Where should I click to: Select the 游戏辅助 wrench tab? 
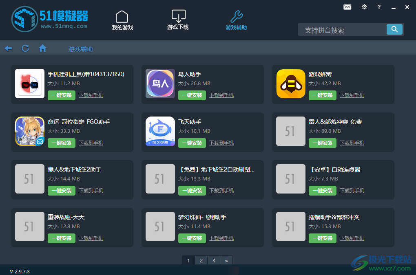click(236, 21)
